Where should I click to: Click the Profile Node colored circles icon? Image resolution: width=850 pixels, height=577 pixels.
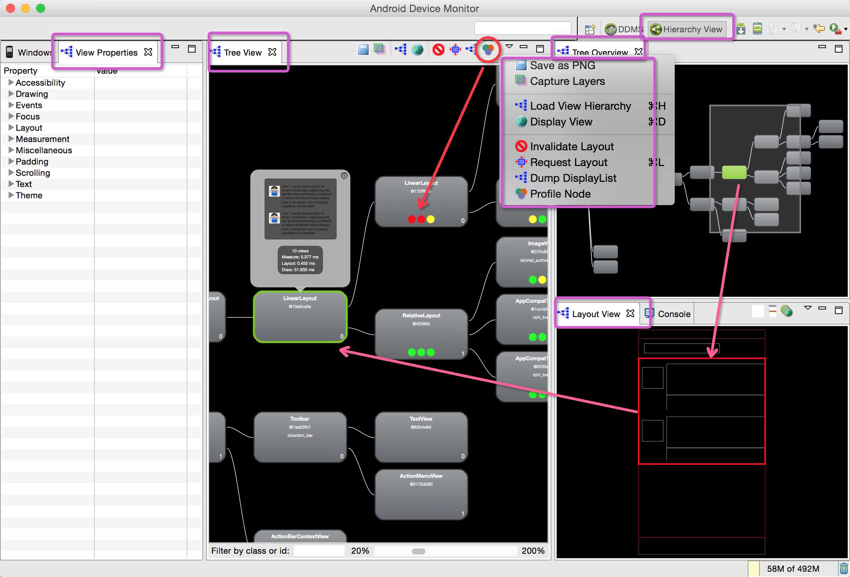[488, 50]
